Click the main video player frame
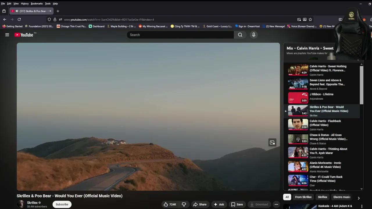The height and width of the screenshot is (209, 372). (x=148, y=117)
